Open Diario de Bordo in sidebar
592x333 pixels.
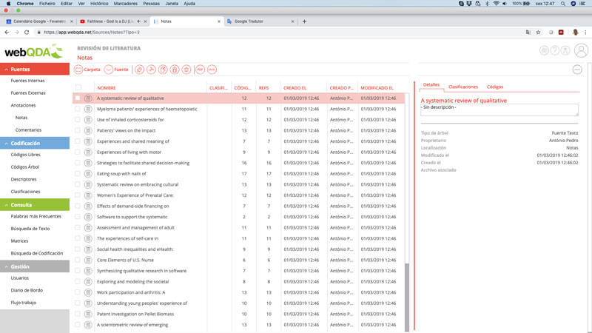pos(27,290)
